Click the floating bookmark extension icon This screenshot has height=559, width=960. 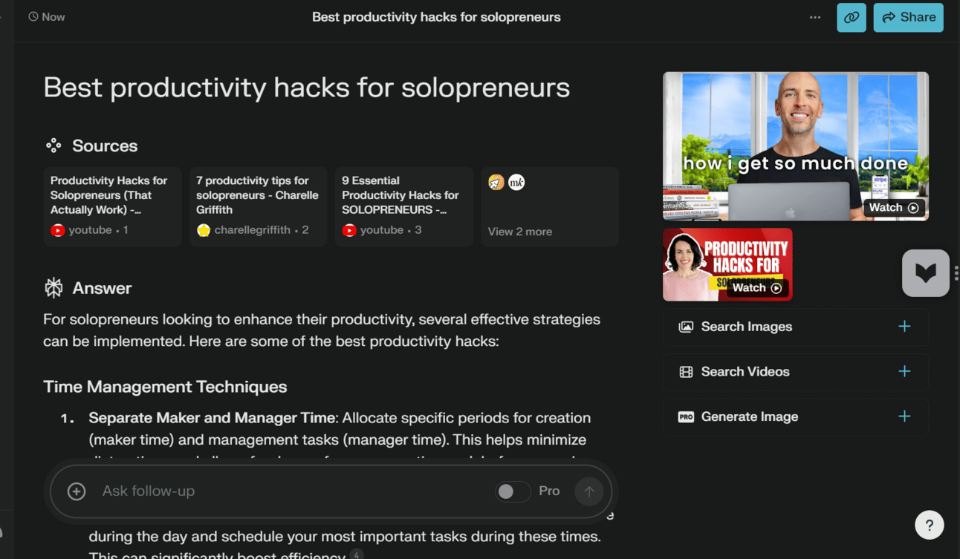click(926, 273)
